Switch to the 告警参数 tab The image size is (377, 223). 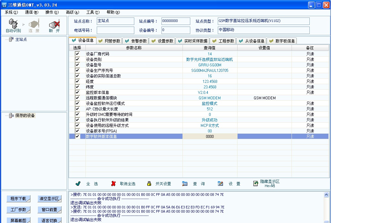pos(136,41)
